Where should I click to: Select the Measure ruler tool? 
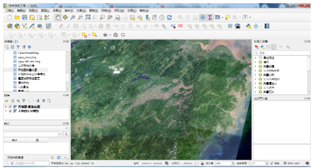[x=217, y=18]
